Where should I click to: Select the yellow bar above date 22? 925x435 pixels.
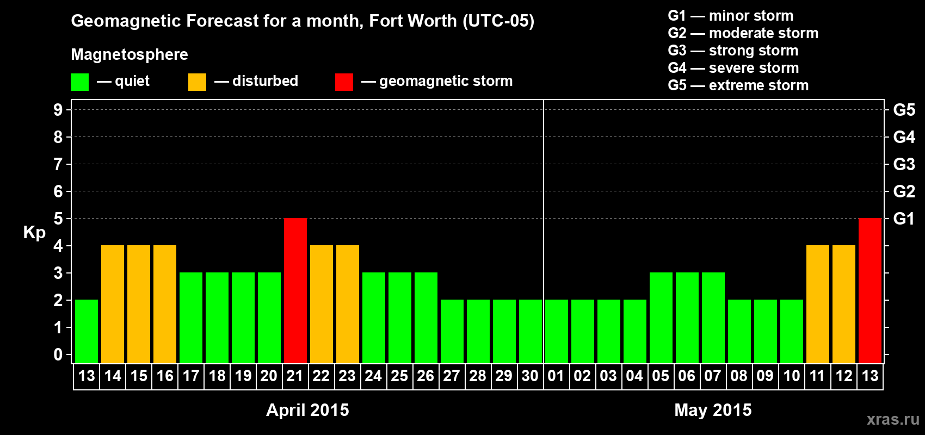click(x=322, y=304)
